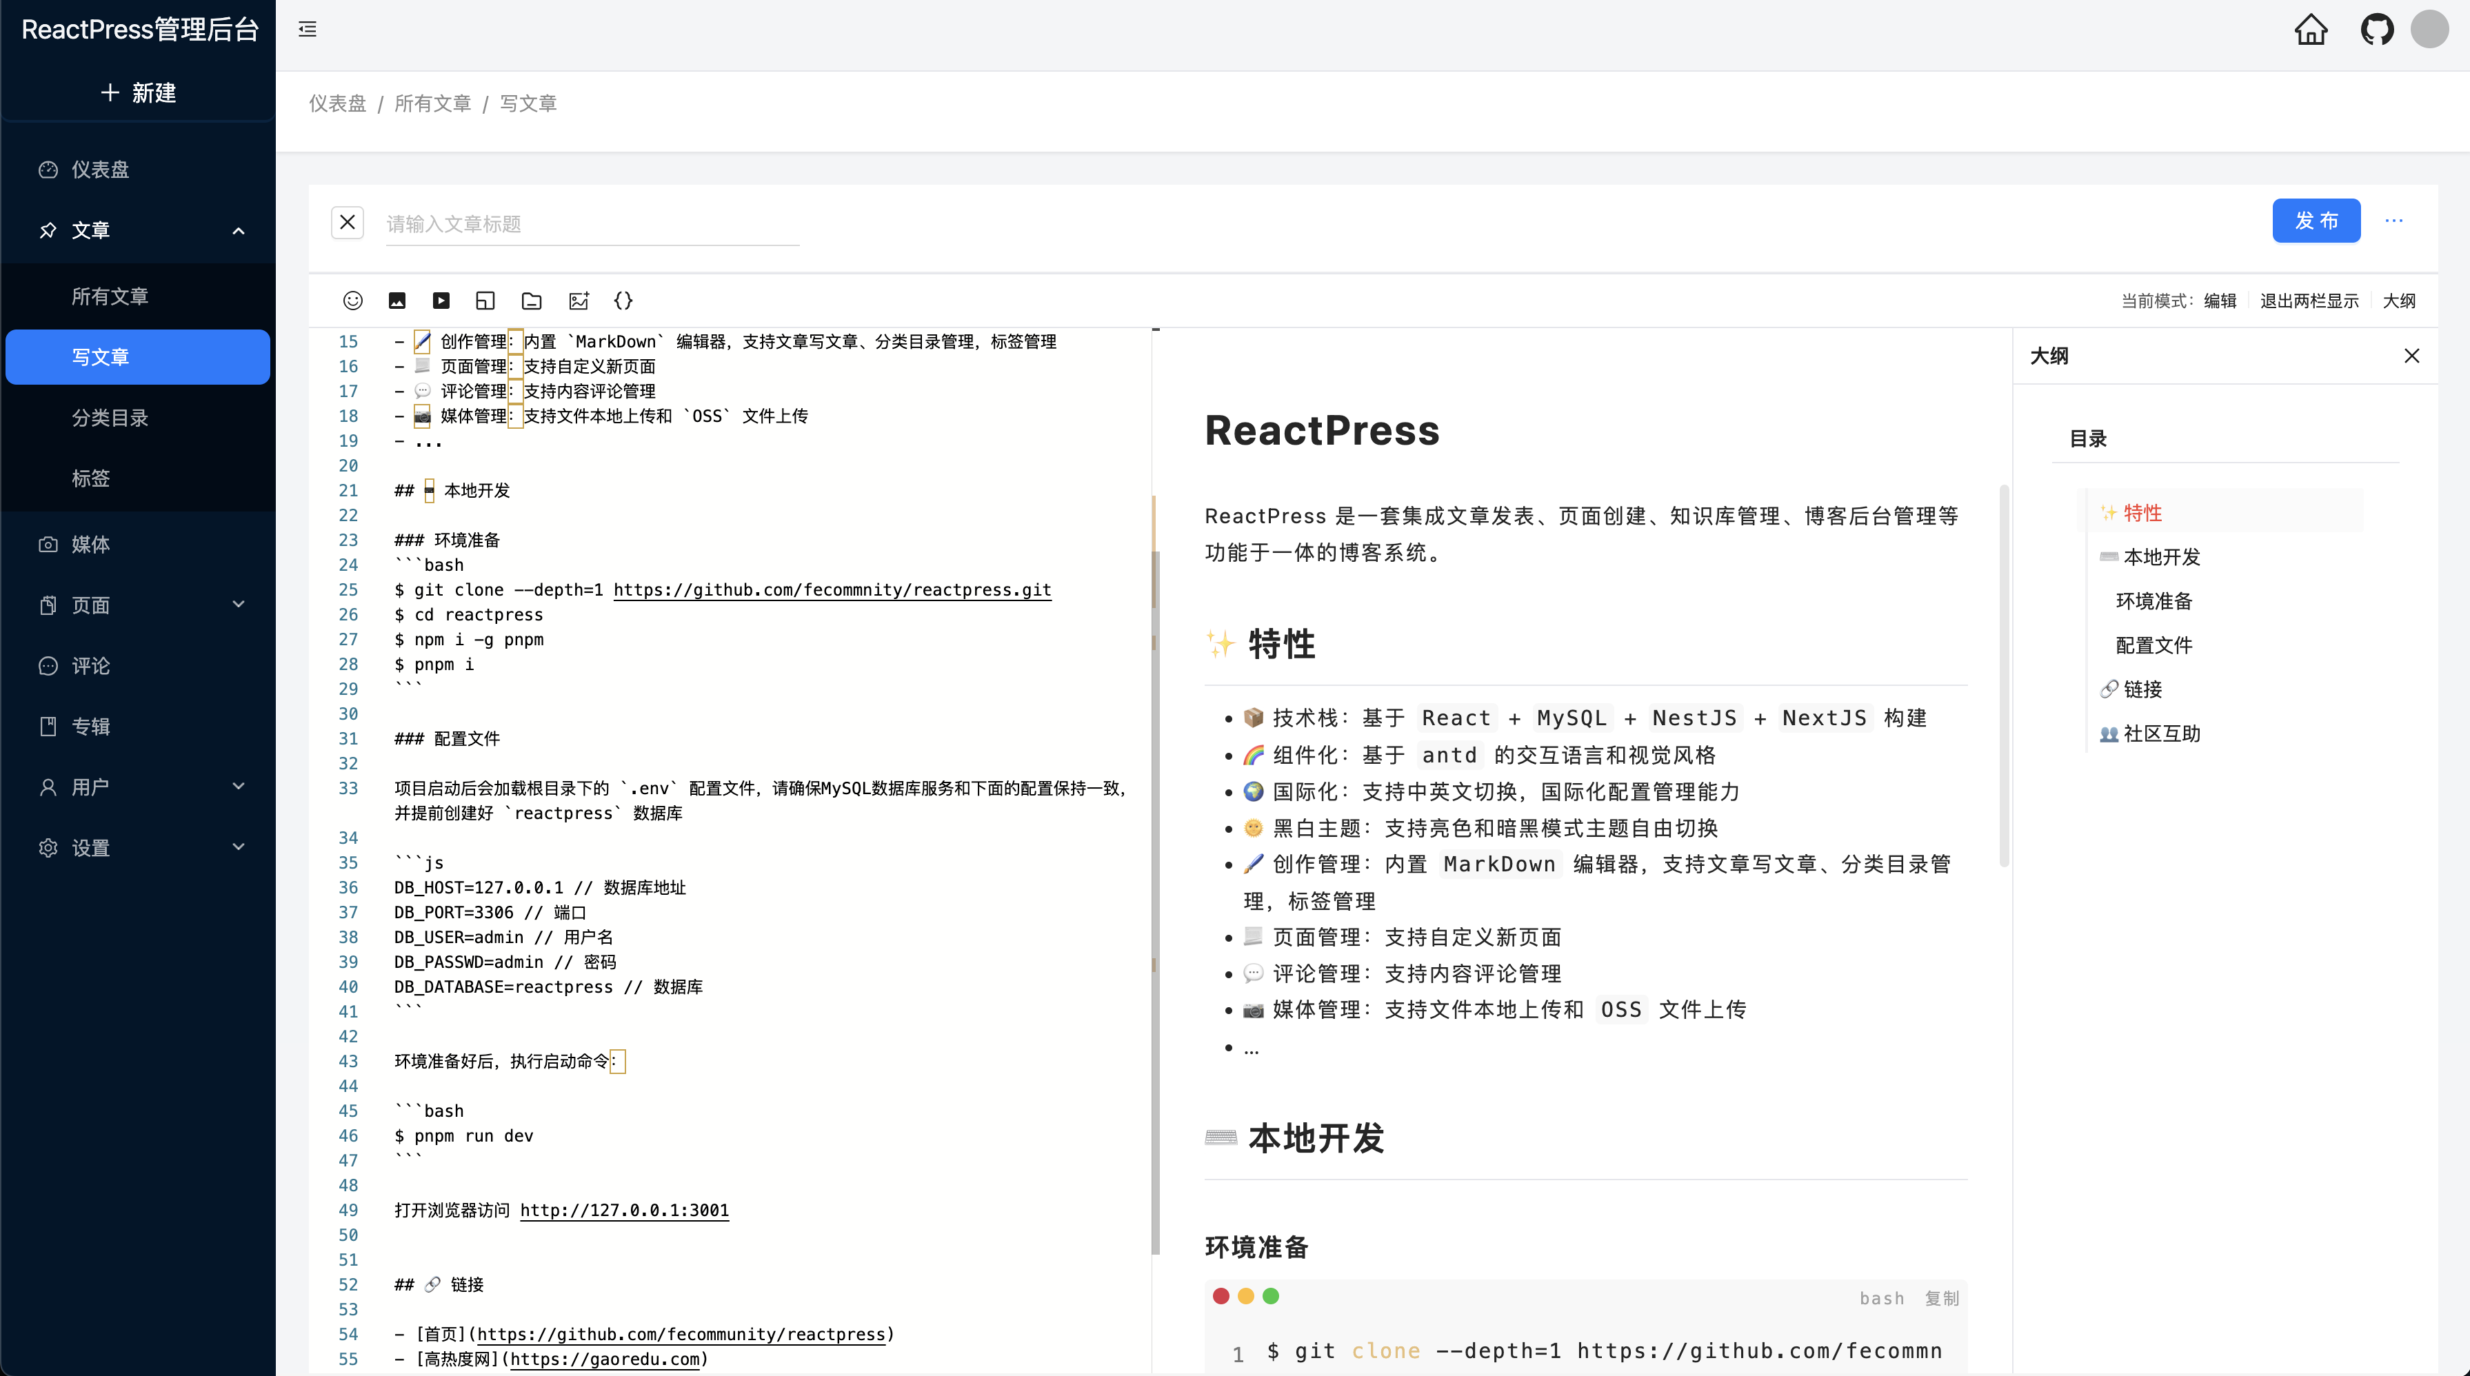The image size is (2470, 1376).
Task: Click the pin icon beside 文章
Action: pos(48,230)
